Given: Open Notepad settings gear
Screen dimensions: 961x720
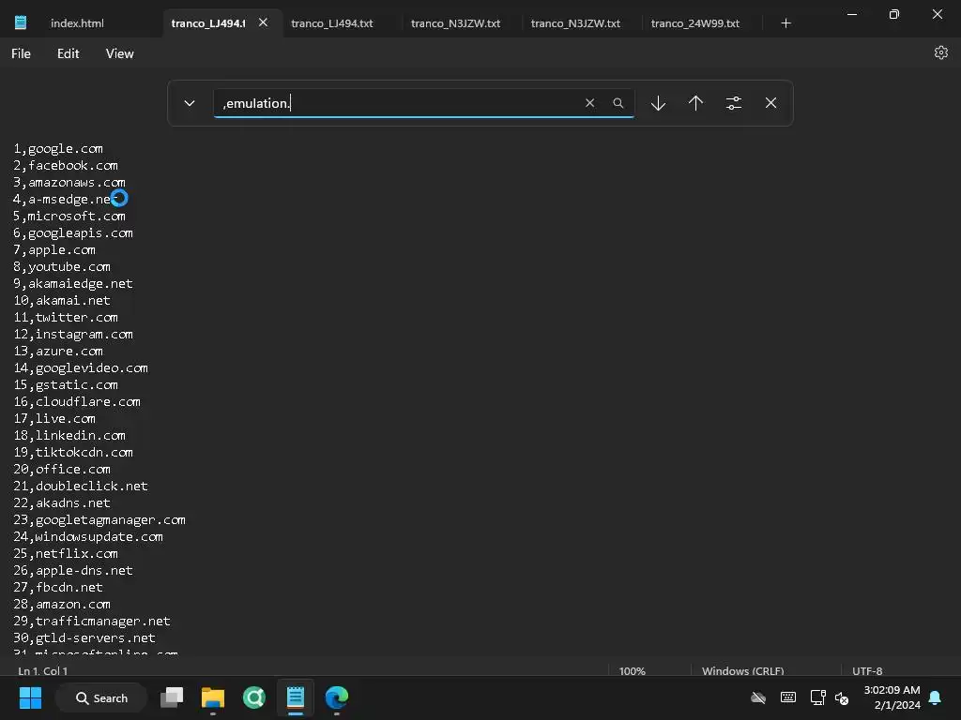Looking at the screenshot, I should (940, 53).
